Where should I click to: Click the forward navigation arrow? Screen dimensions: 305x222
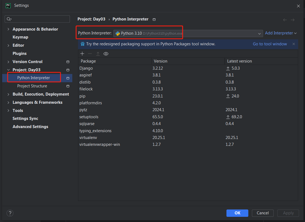pyautogui.click(x=293, y=20)
